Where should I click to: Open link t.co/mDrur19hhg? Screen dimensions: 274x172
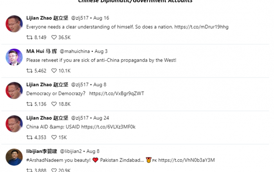(201, 27)
